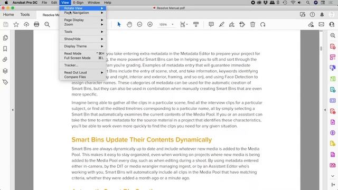Screen dimensions: 338x190
Task: Open the E-Sign menu
Action: point(78,3)
